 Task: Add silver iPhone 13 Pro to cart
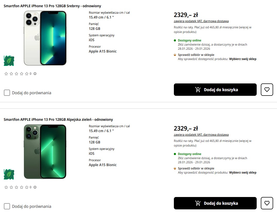(215, 90)
